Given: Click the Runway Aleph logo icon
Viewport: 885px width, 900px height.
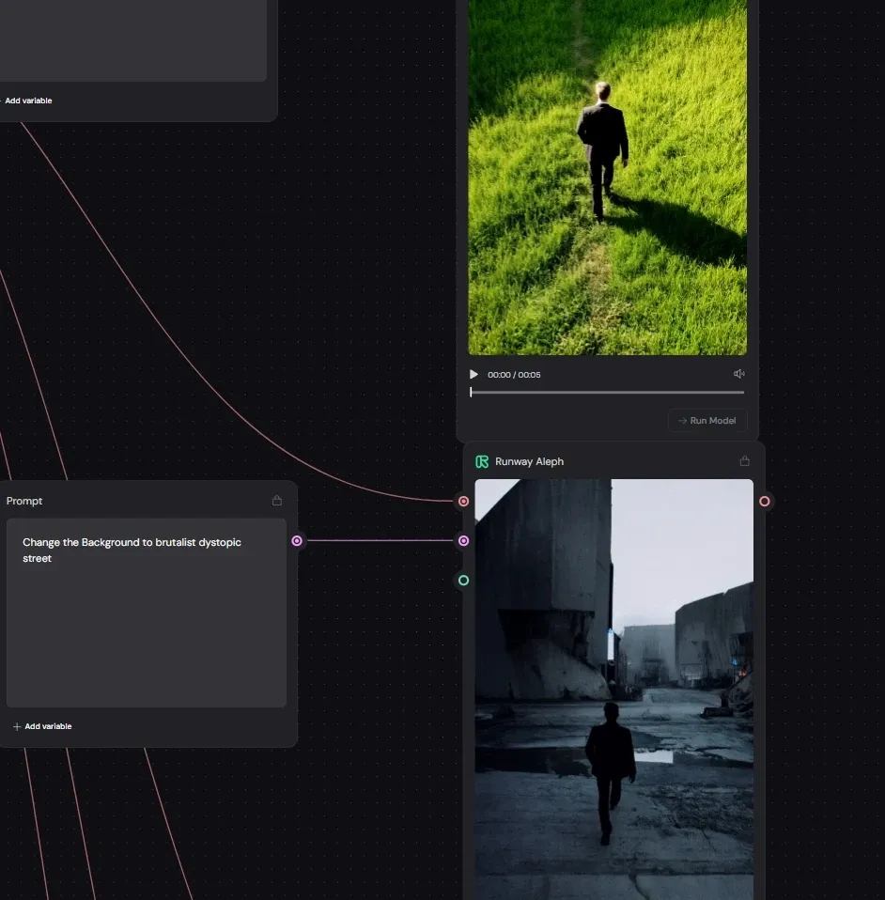Looking at the screenshot, I should point(482,461).
